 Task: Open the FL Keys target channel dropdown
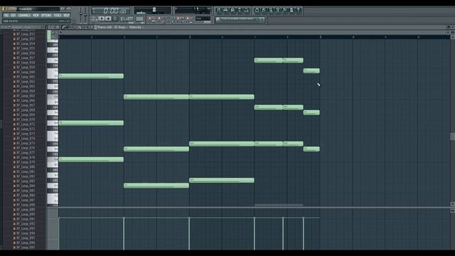tap(120, 27)
